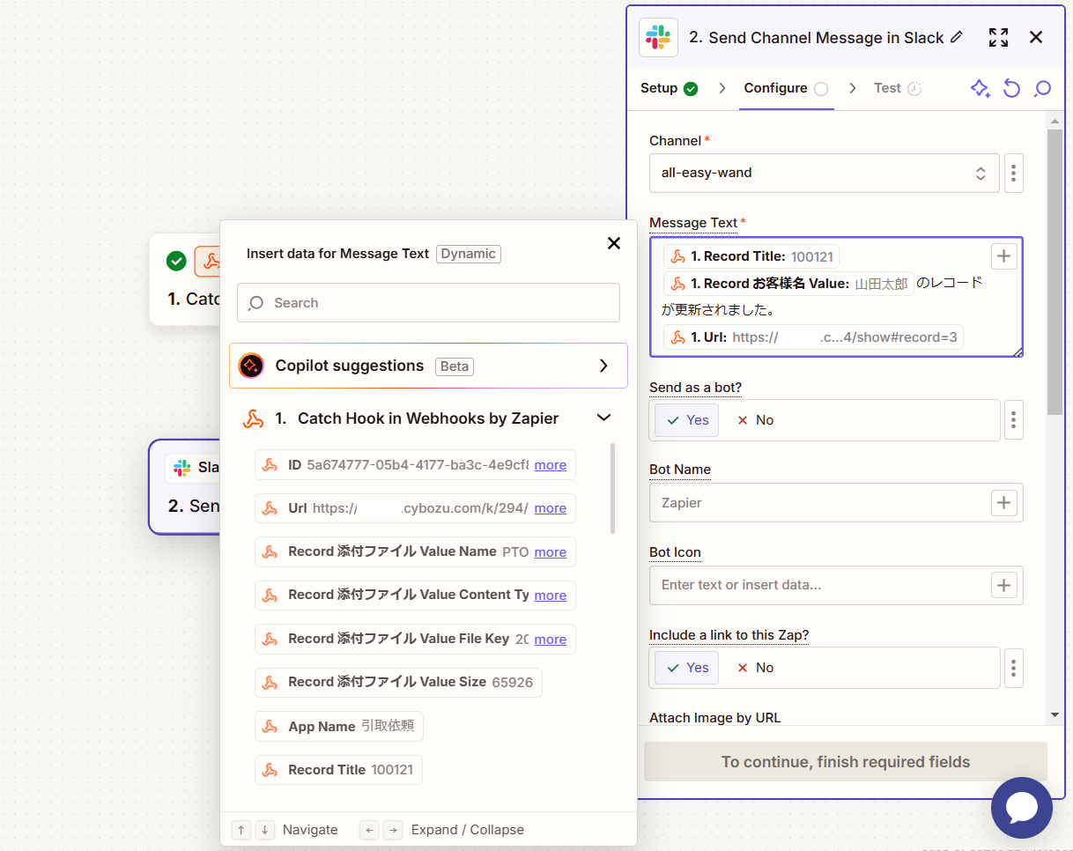
Task: Collapse the Catch Hook in Webhooks section
Action: tap(603, 418)
